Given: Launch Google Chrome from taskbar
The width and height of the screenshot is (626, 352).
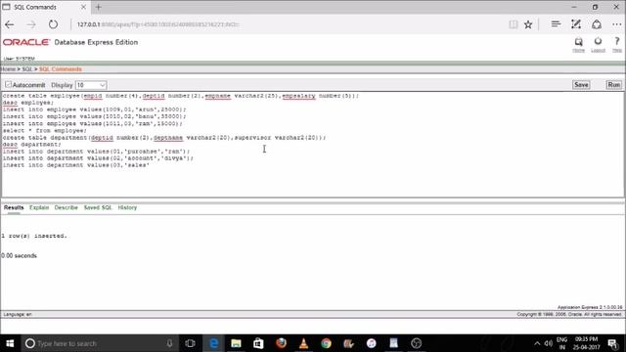Looking at the screenshot, I should tap(326, 343).
